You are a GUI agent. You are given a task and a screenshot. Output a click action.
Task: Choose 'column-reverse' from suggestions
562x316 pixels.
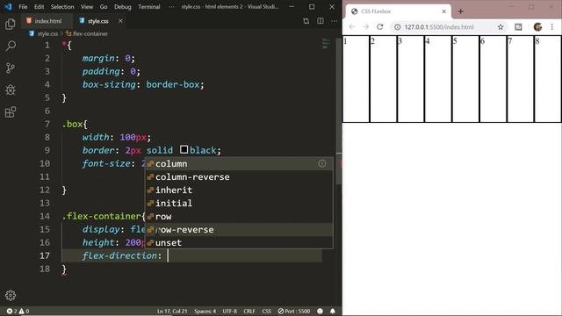tap(239, 177)
